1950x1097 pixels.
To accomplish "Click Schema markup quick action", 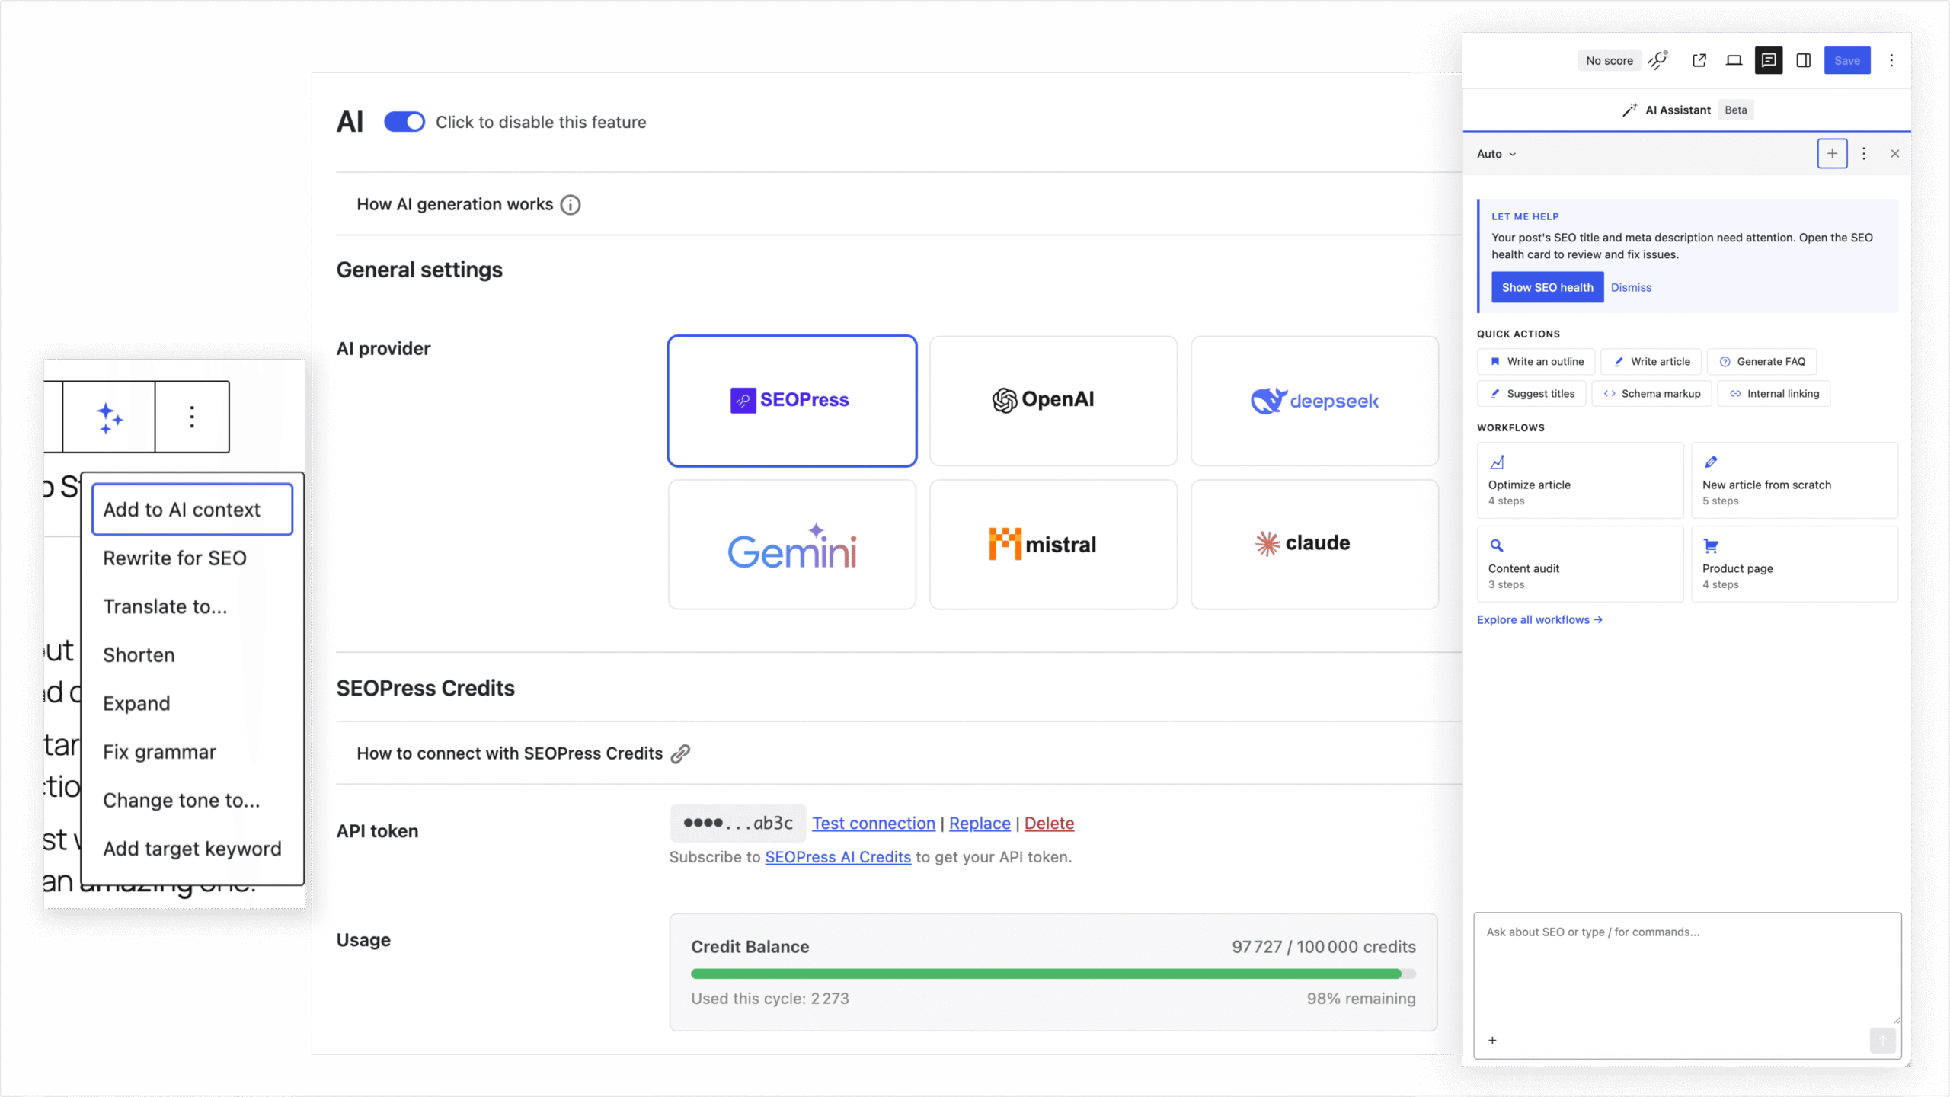I will [x=1652, y=393].
